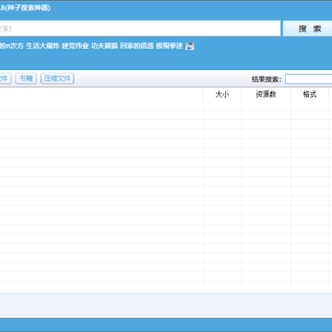Focus the main resource search input box
This screenshot has height=332, width=332.
140,29
